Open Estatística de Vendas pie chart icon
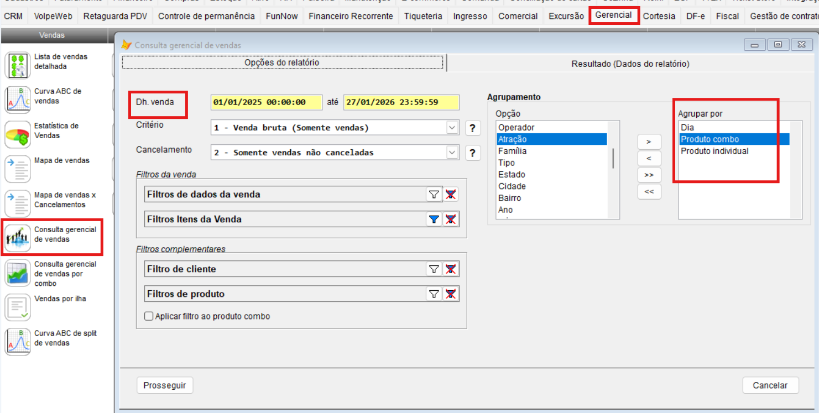Image resolution: width=819 pixels, height=413 pixels. coord(18,134)
